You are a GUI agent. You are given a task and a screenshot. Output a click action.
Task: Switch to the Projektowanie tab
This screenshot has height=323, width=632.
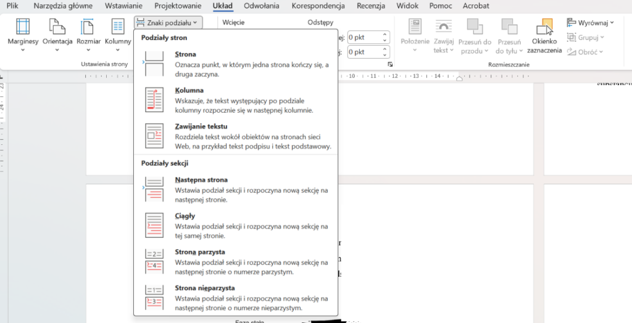coord(178,6)
